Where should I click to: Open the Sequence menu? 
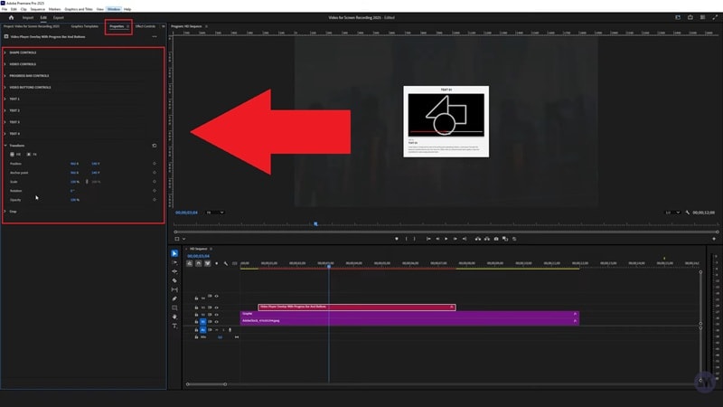coord(37,9)
